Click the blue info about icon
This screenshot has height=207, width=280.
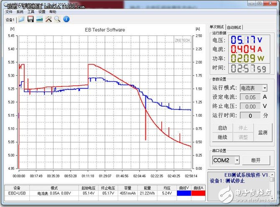(x=66, y=19)
